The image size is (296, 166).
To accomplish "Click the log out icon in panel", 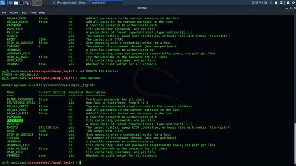I will point(294,3).
